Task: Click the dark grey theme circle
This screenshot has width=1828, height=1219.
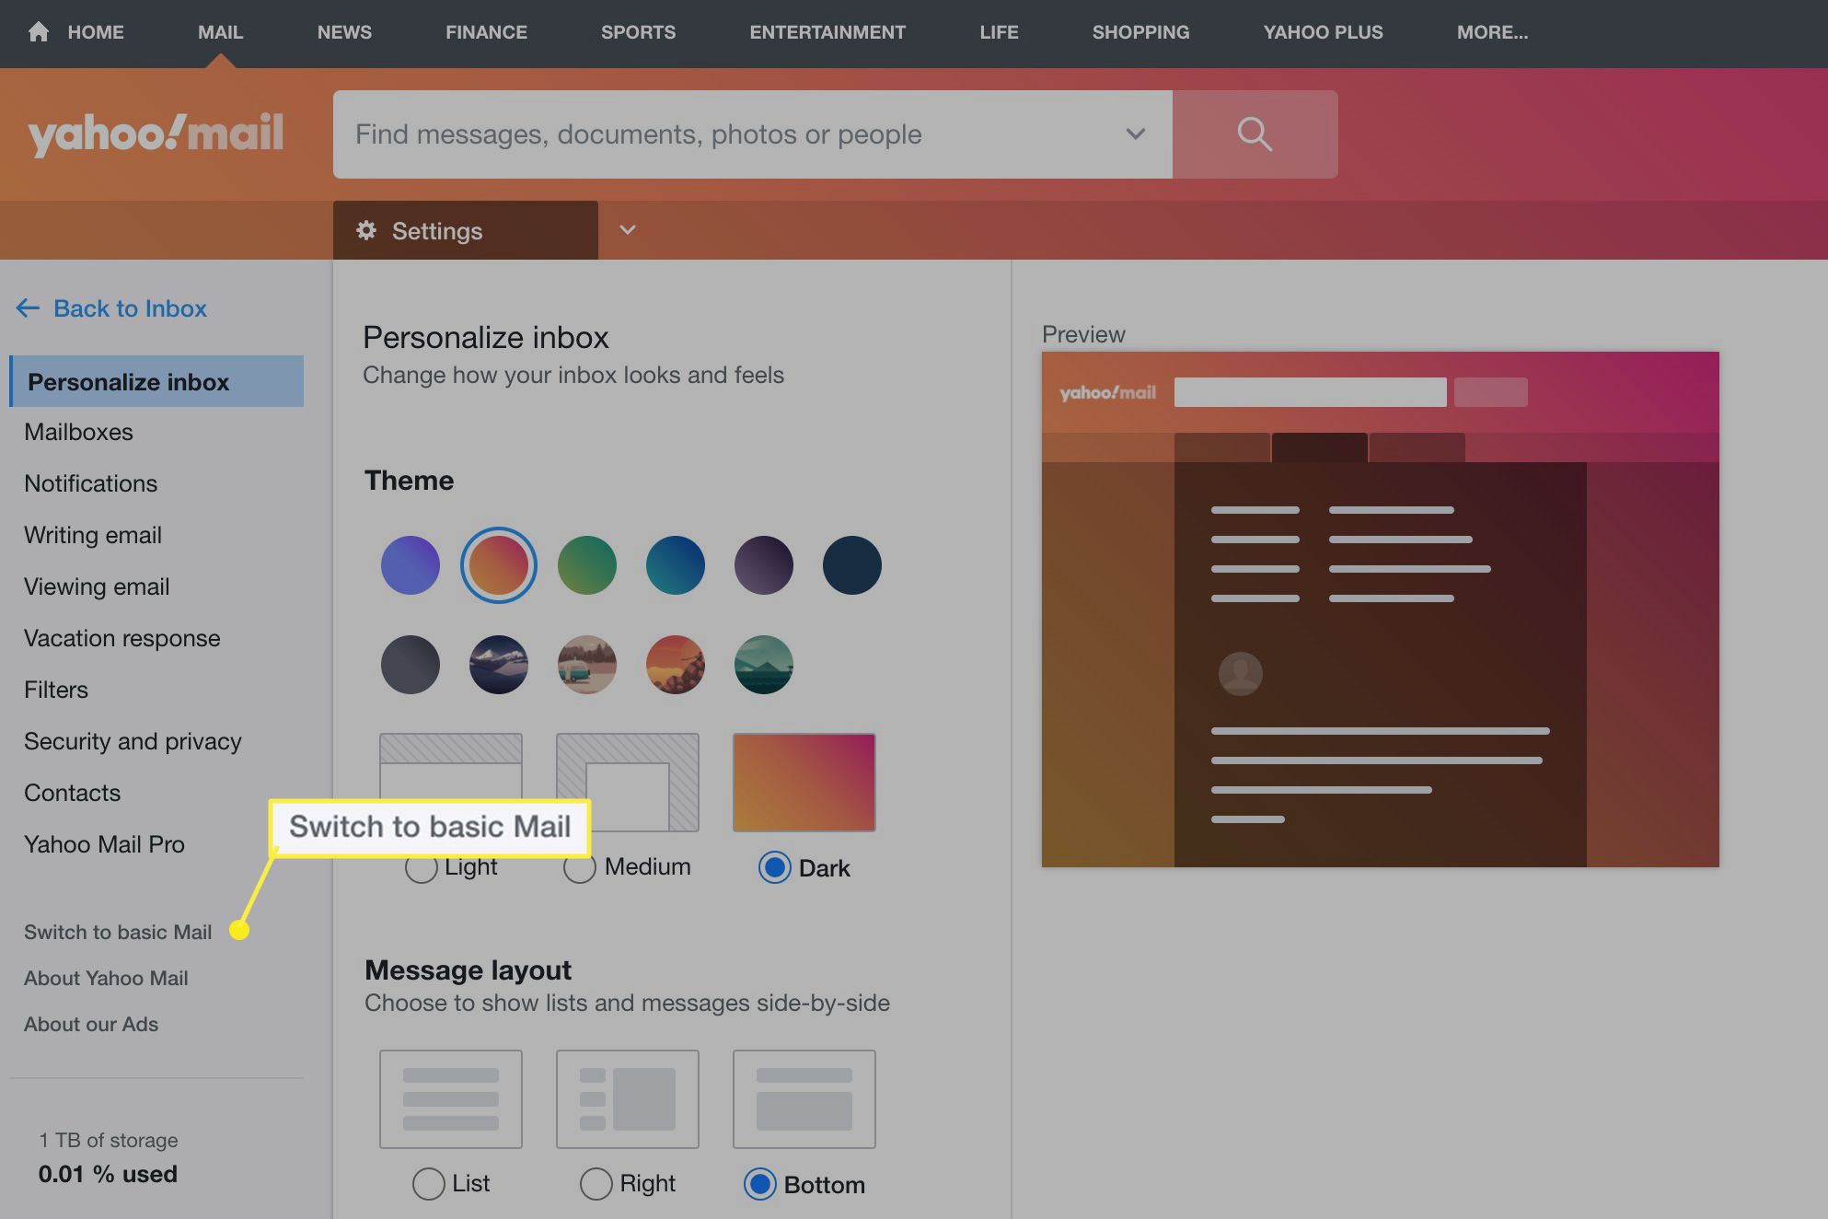Action: [x=410, y=663]
